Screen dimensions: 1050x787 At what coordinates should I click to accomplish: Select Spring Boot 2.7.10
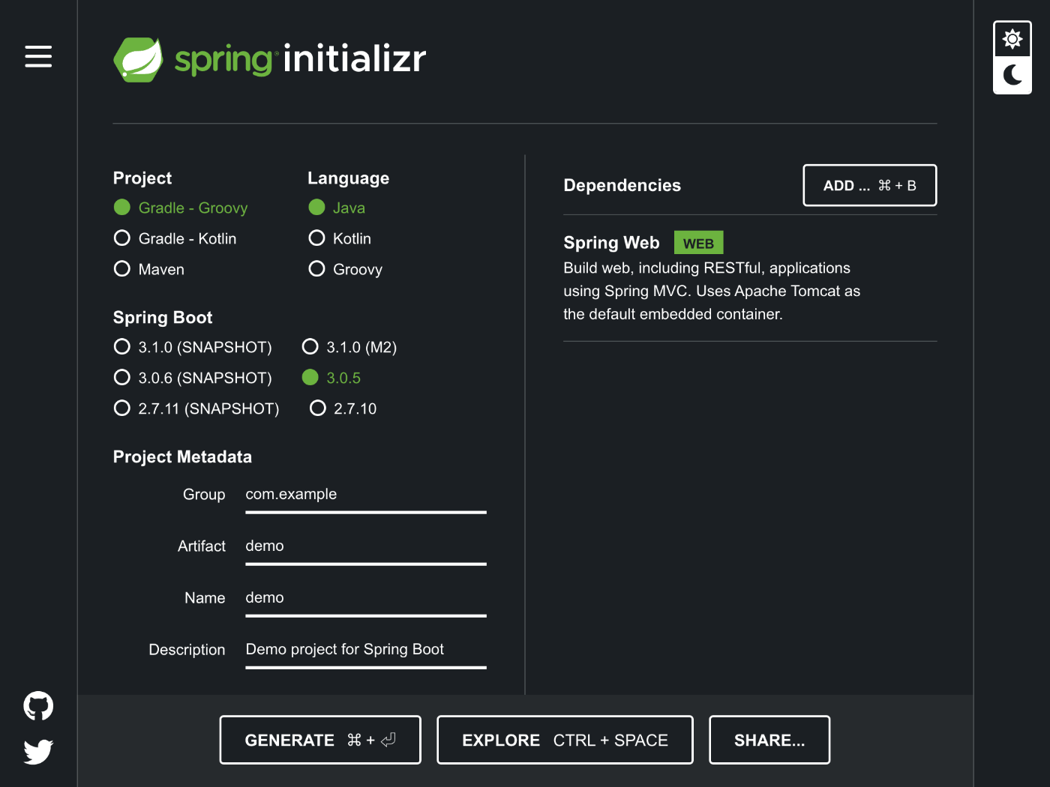[343, 408]
